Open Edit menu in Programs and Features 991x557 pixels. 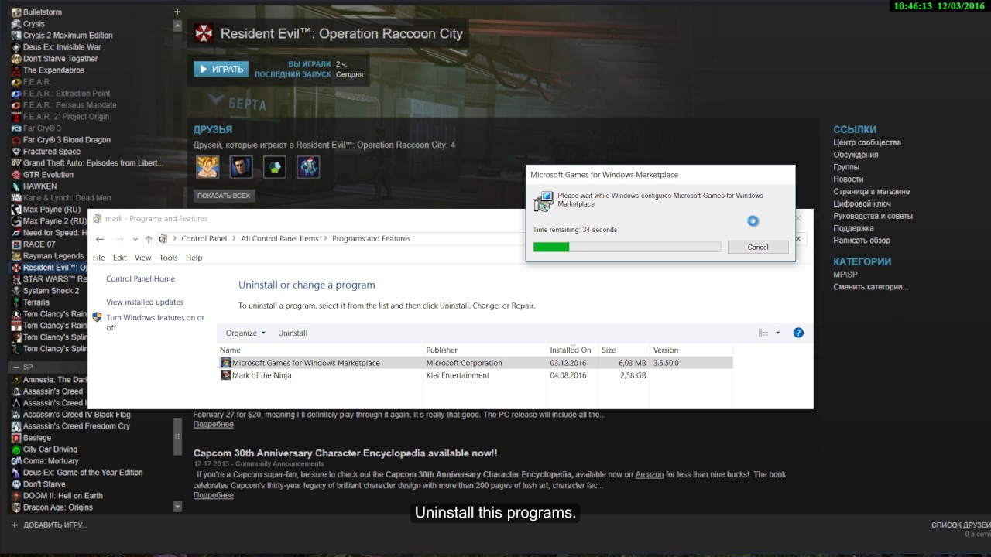click(x=119, y=258)
